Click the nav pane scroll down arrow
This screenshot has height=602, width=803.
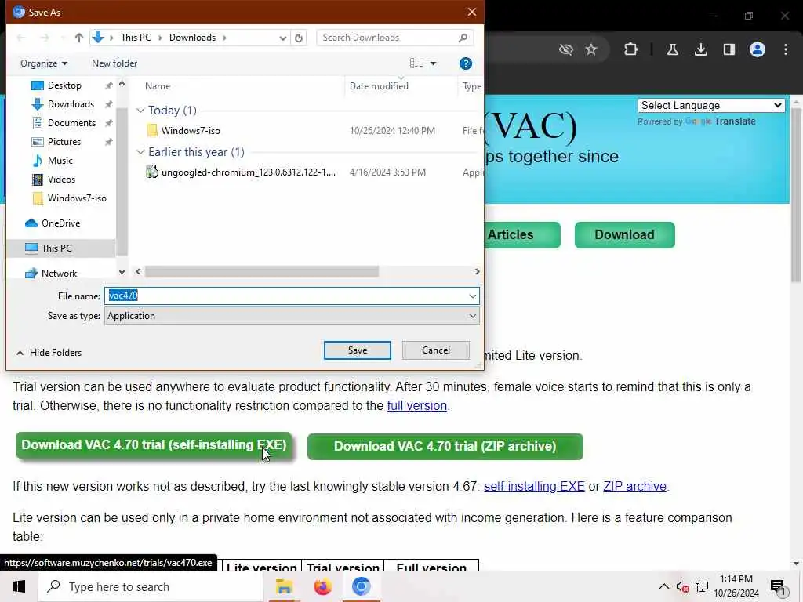pos(122,272)
